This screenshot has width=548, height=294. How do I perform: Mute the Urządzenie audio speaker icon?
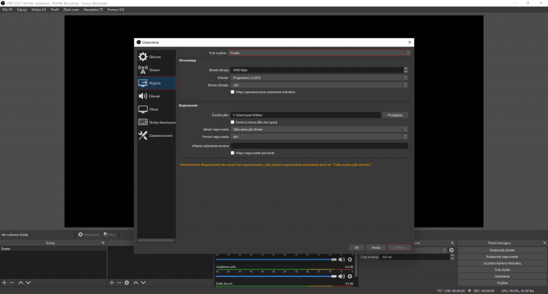click(x=341, y=276)
